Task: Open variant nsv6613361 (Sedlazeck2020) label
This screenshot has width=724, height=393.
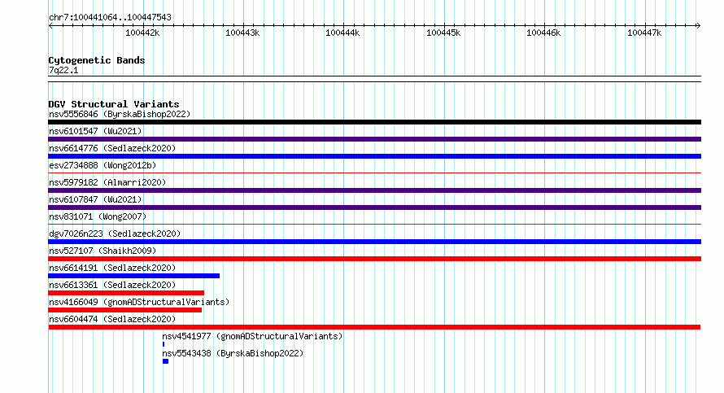Action: point(112,285)
